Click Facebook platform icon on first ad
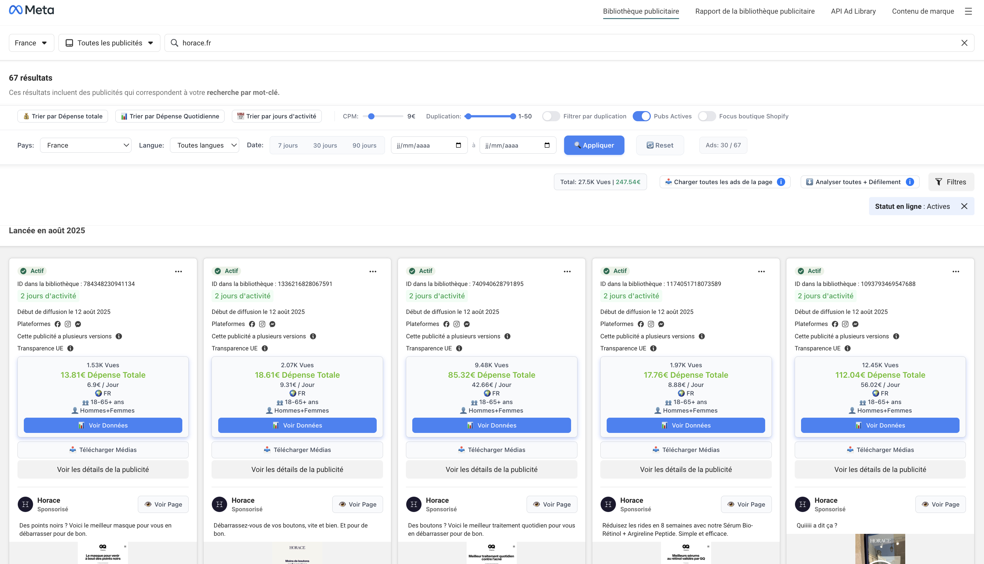The height and width of the screenshot is (564, 984). click(57, 324)
